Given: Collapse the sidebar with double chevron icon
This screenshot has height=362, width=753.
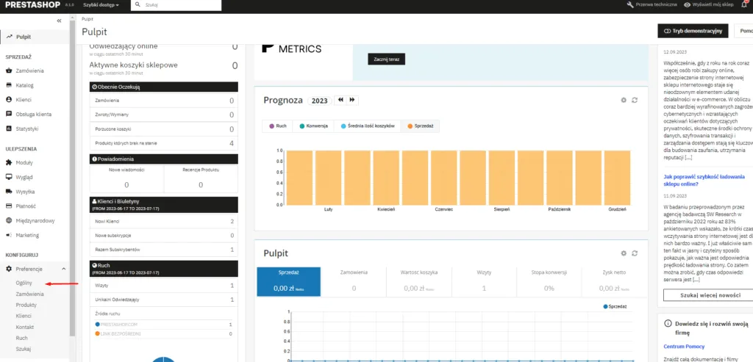Looking at the screenshot, I should pos(59,21).
